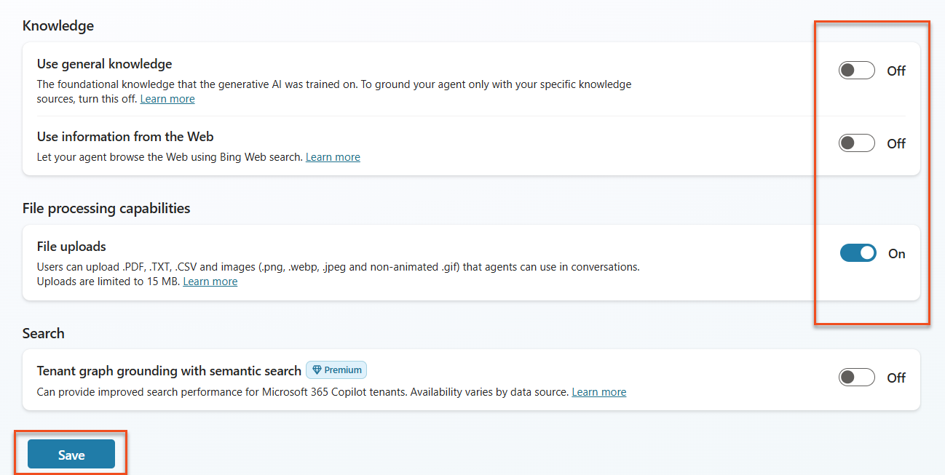Enable Tenant graph grounding with semantic search
This screenshot has height=475, width=945.
pyautogui.click(x=856, y=377)
